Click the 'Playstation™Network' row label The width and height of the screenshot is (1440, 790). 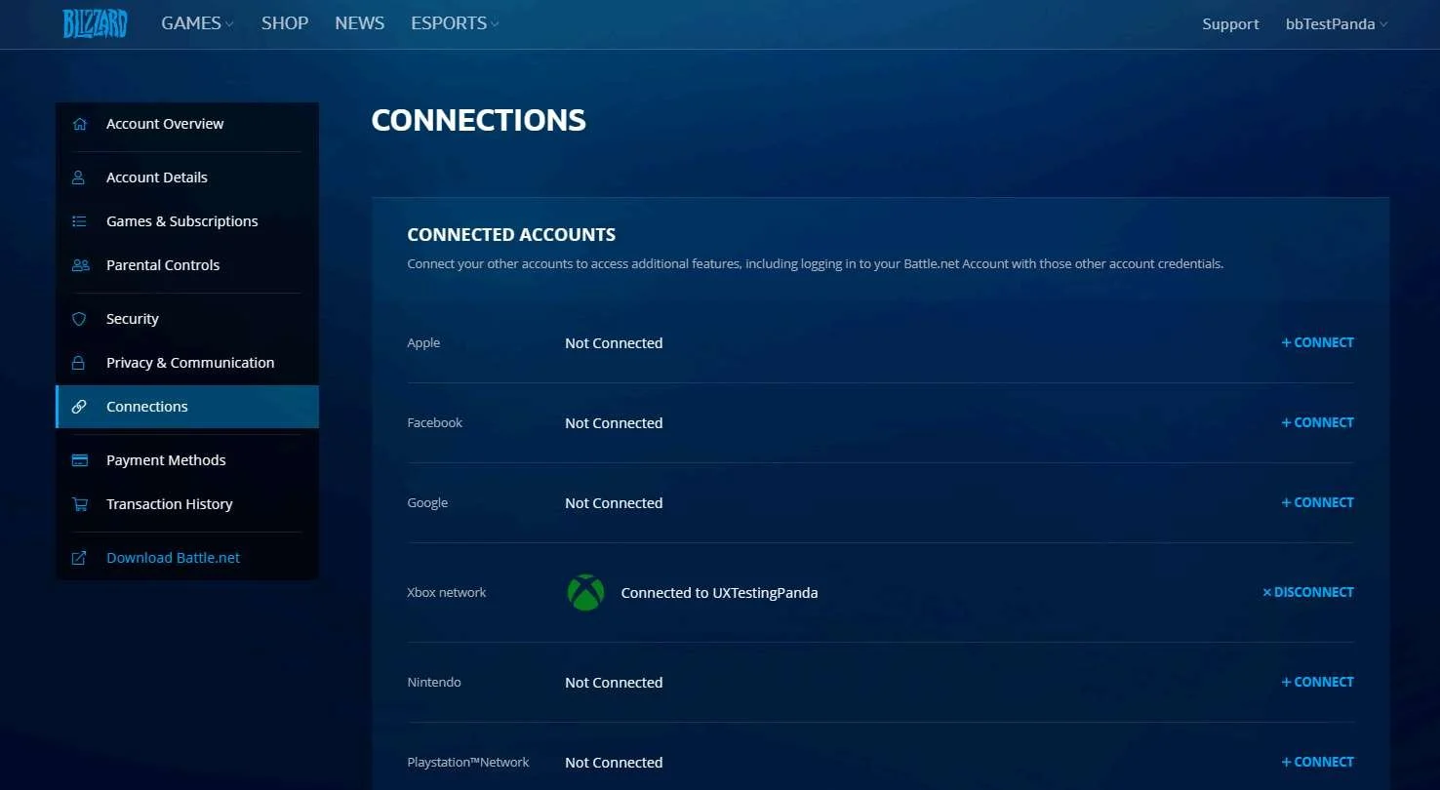[468, 763]
